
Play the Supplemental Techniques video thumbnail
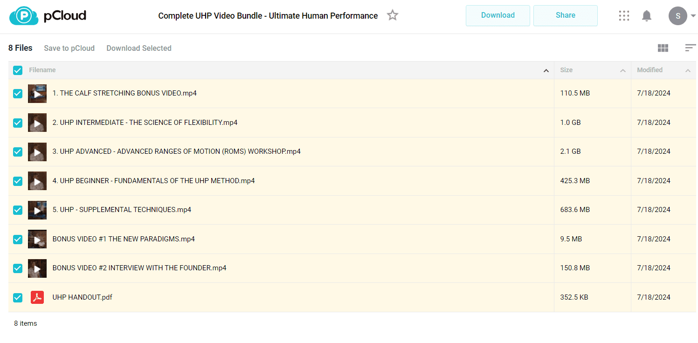click(x=37, y=210)
